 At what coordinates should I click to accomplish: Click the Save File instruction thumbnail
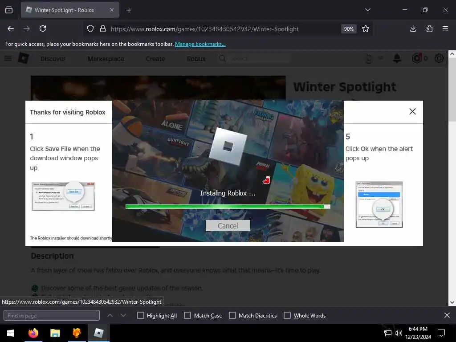63,196
